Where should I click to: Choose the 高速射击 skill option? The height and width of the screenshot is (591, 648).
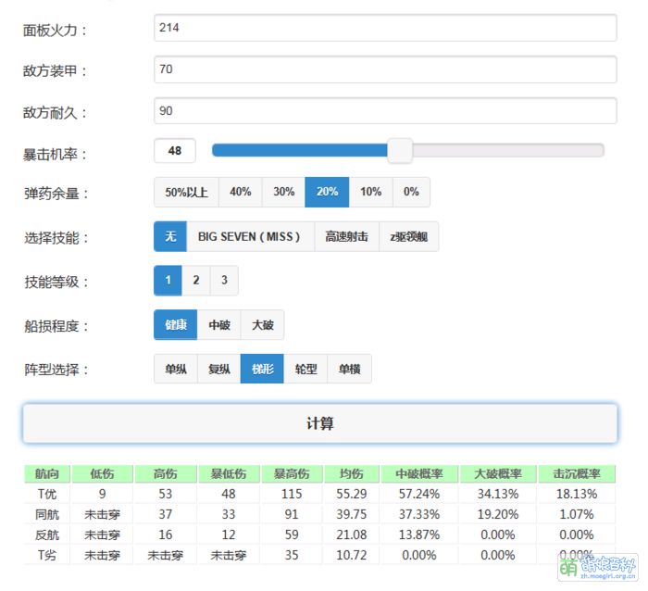click(346, 236)
